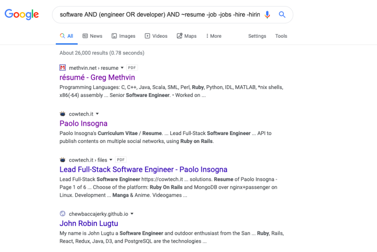Click the Videos tab play icon
377x252 pixels.
tap(148, 36)
